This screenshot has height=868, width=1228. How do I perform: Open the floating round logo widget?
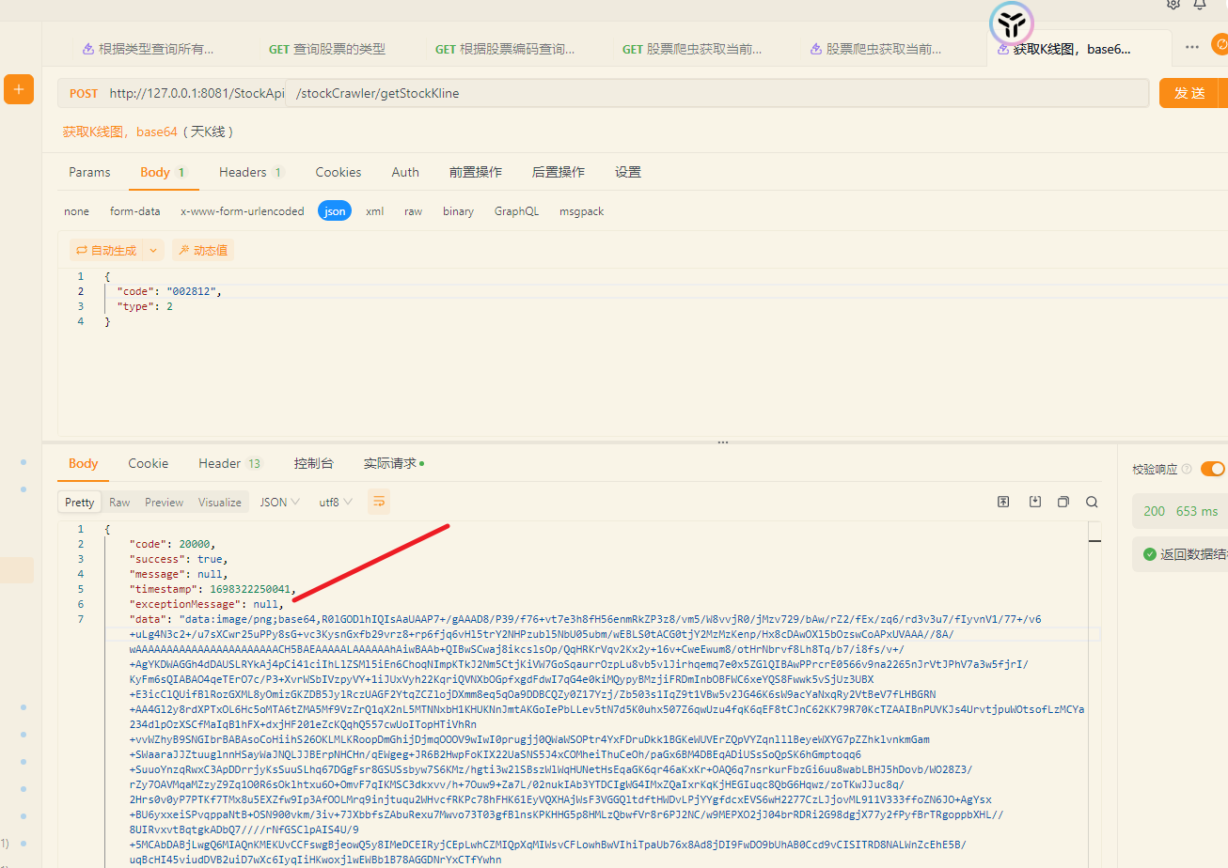click(1012, 24)
